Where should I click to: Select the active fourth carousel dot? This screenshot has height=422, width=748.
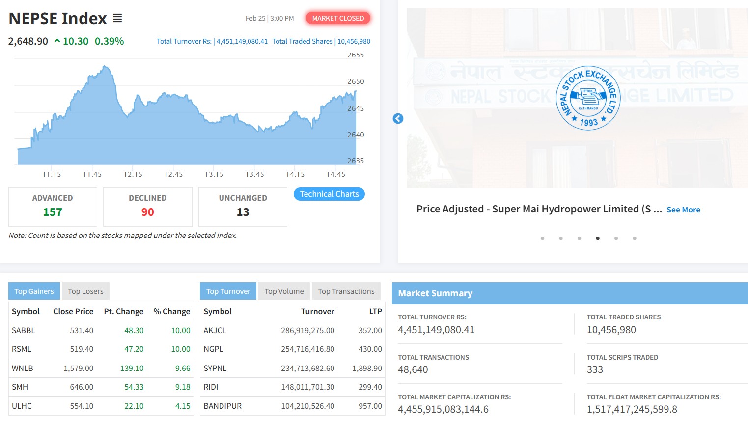tap(598, 238)
